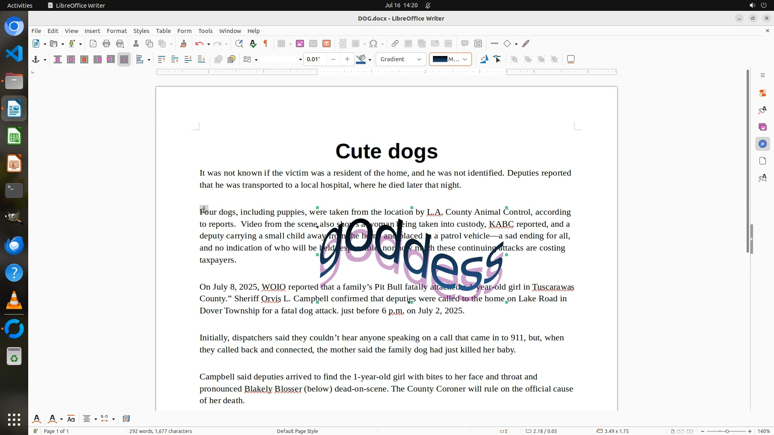Click the Clone Formatting paintbrush icon
774x435 pixels.
(x=183, y=43)
